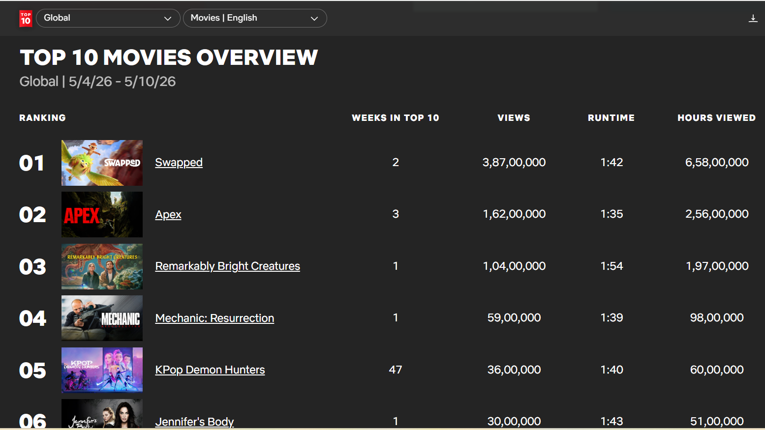Click the TOP 10 MOVIES OVERVIEW heading
765x430 pixels.
coord(169,57)
